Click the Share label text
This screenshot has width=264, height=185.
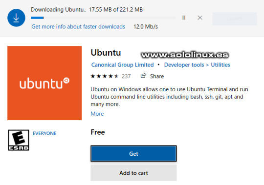pos(157,76)
